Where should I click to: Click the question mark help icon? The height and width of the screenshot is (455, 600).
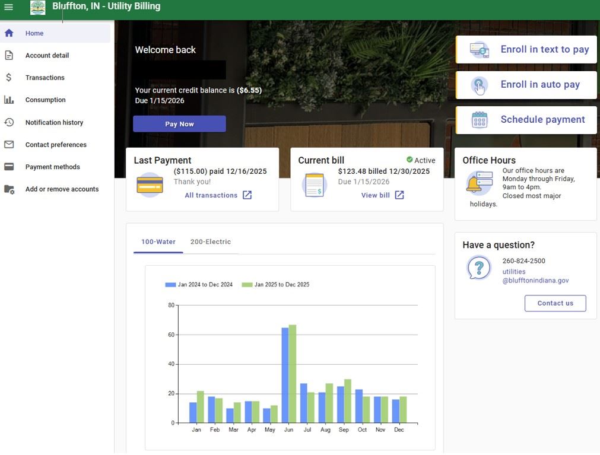coord(478,268)
